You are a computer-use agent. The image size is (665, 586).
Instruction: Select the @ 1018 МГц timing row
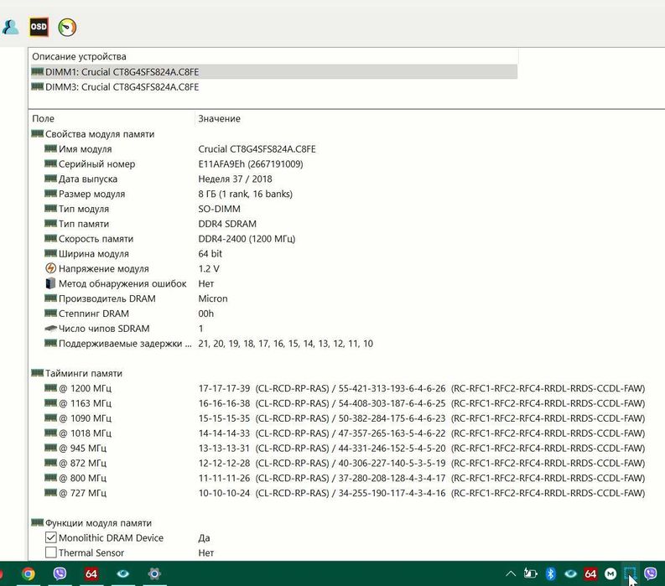coord(345,433)
